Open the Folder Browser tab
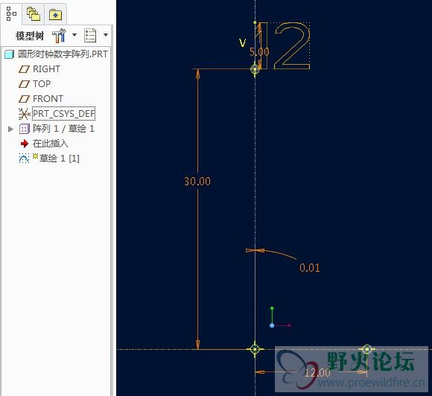The width and height of the screenshot is (432, 396). click(x=33, y=14)
